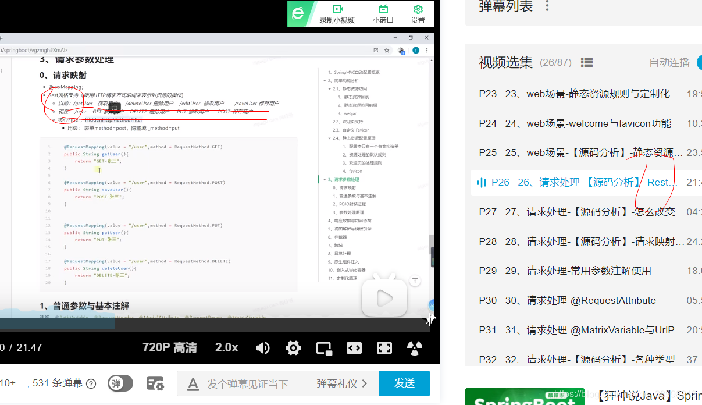Image resolution: width=702 pixels, height=405 pixels.
Task: Switch to wide-screen player mode
Action: point(354,348)
